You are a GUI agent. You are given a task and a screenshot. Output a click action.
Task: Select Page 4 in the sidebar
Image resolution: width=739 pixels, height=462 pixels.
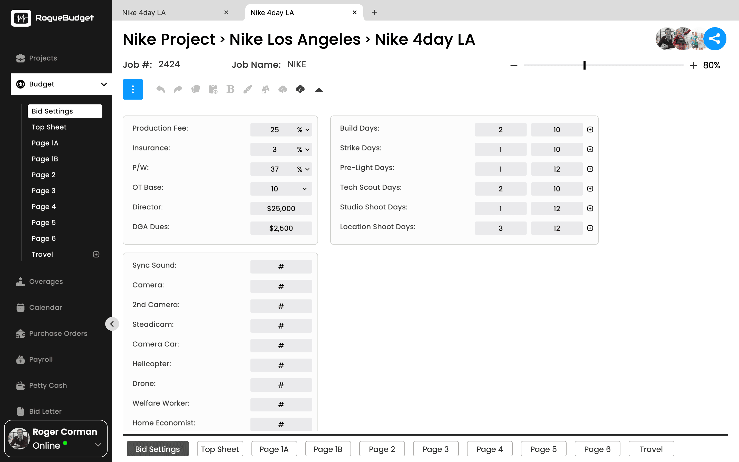click(44, 207)
